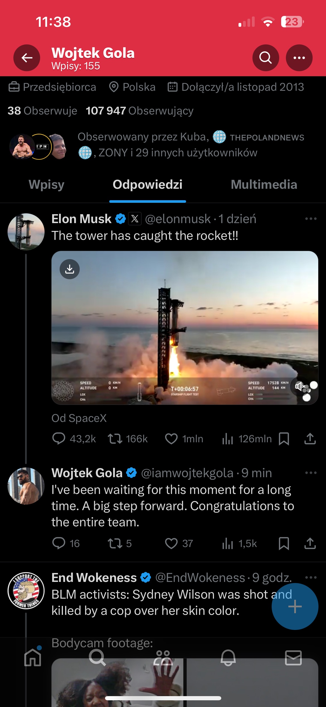Image resolution: width=326 pixels, height=707 pixels.
Task: Like Wojtek Gola's reply with 37 likes
Action: point(171,543)
